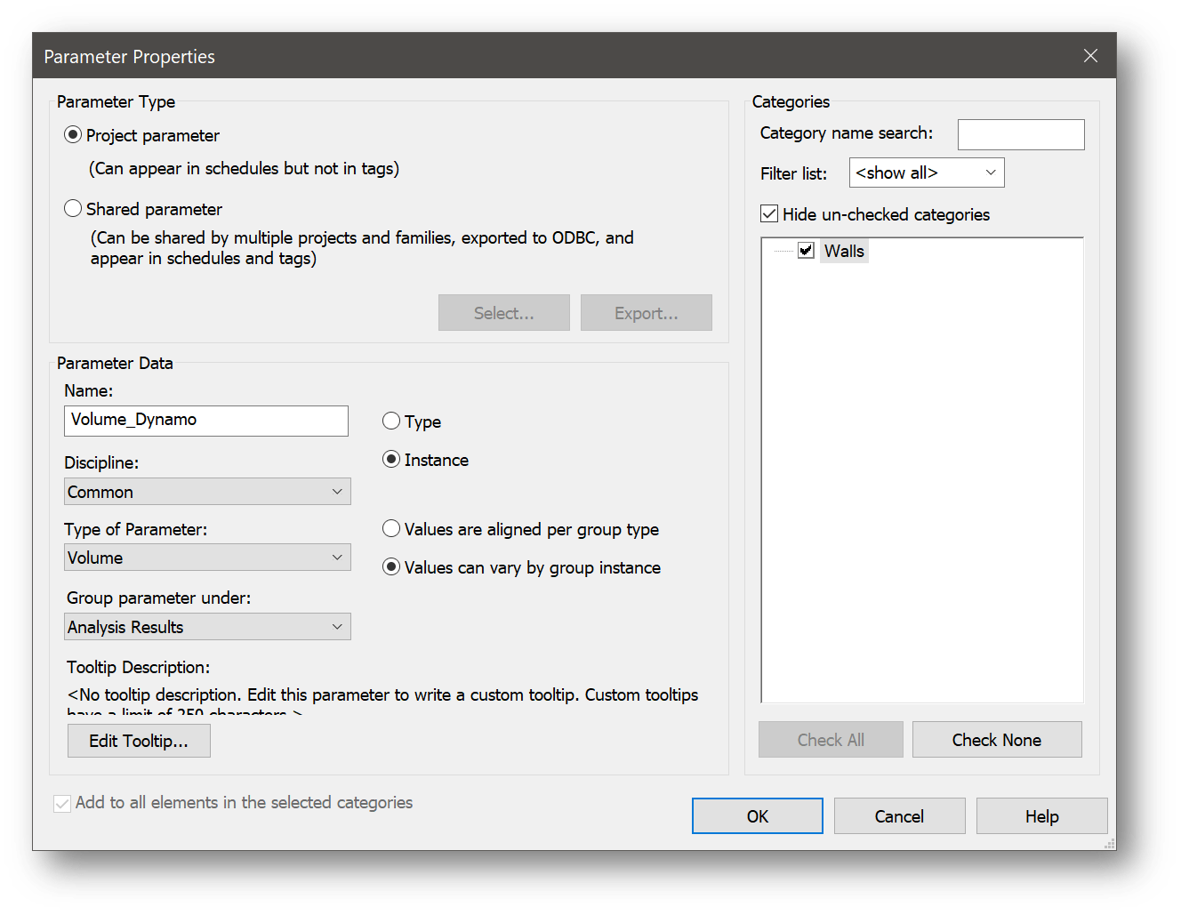Confirm the dialog with OK
The height and width of the screenshot is (915, 1181).
click(758, 816)
